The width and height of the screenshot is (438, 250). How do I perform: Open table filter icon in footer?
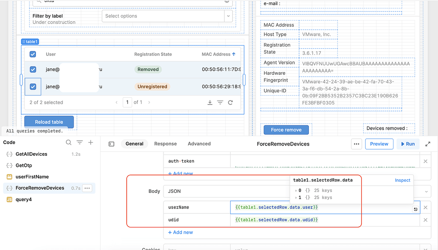pos(220,102)
